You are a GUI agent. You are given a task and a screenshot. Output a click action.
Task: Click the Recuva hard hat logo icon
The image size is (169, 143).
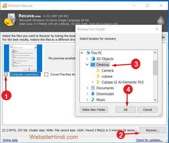pyautogui.click(x=10, y=20)
